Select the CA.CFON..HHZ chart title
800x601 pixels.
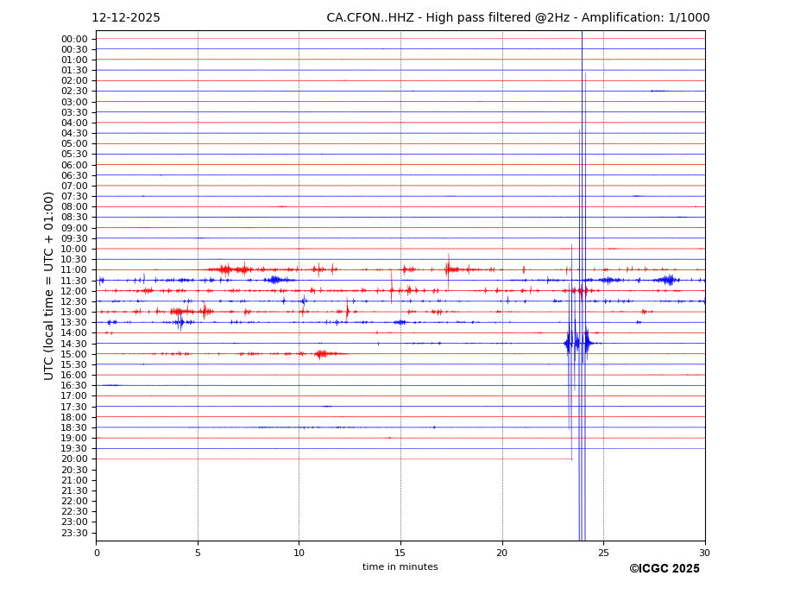click(x=518, y=18)
